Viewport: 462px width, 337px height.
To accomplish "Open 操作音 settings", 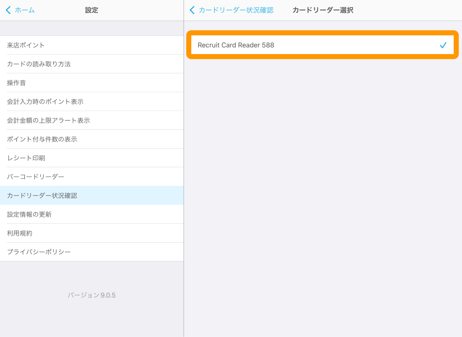I will [92, 83].
